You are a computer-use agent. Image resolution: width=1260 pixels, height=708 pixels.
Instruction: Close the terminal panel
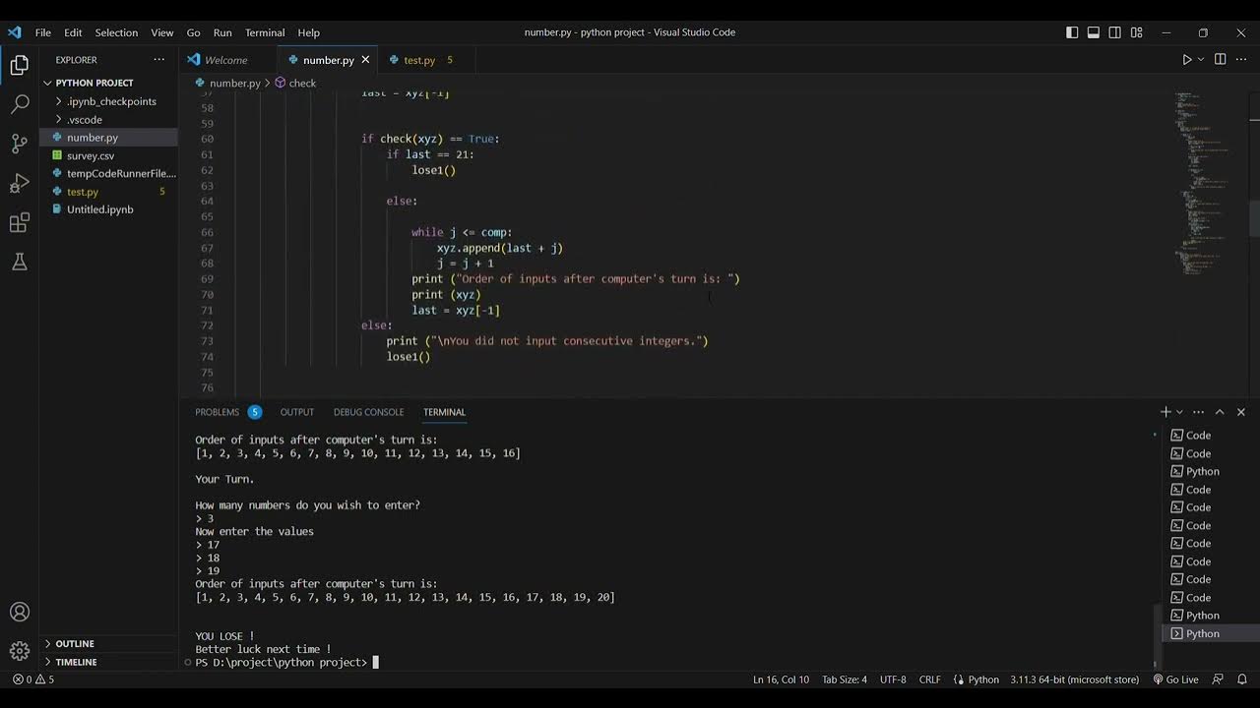point(1241,412)
